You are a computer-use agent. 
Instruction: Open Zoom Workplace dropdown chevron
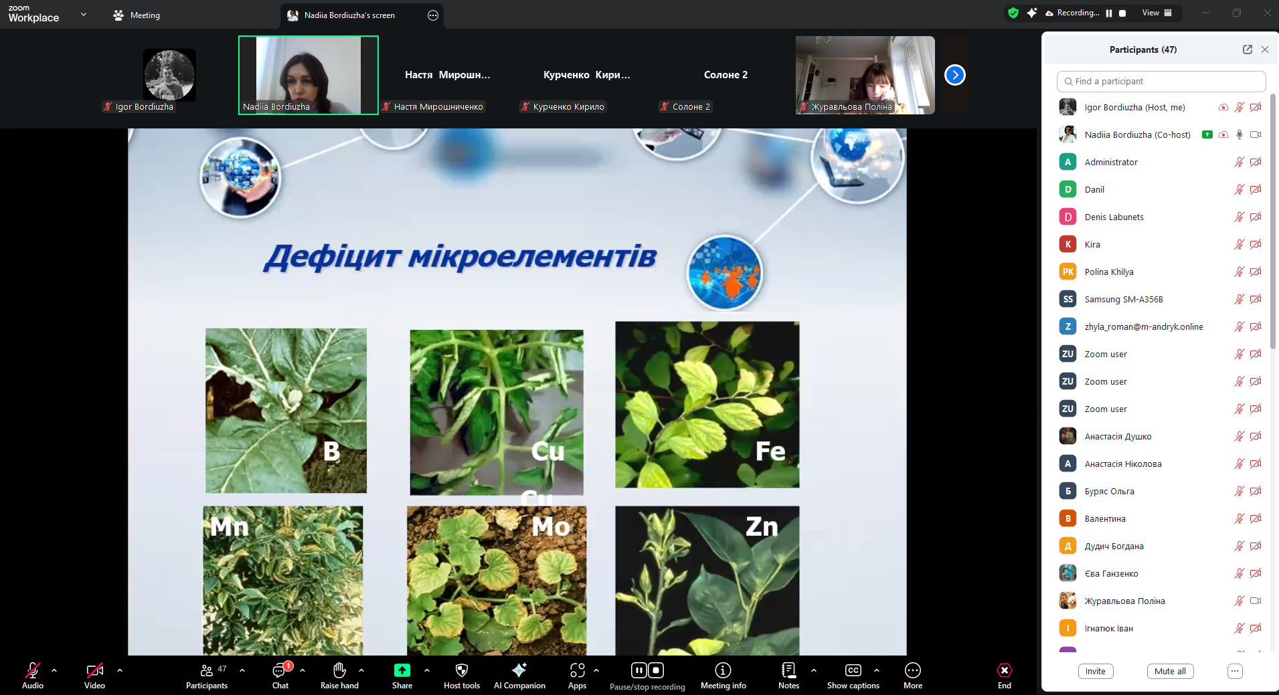coord(84,14)
